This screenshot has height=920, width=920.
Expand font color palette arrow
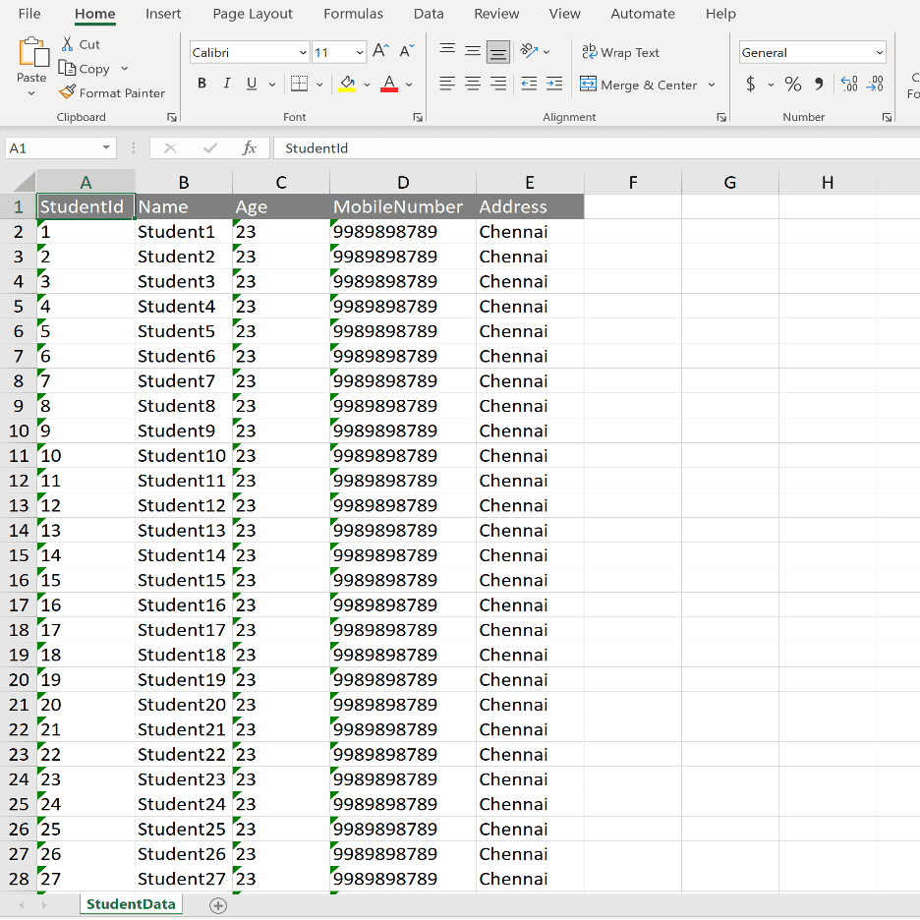click(409, 85)
